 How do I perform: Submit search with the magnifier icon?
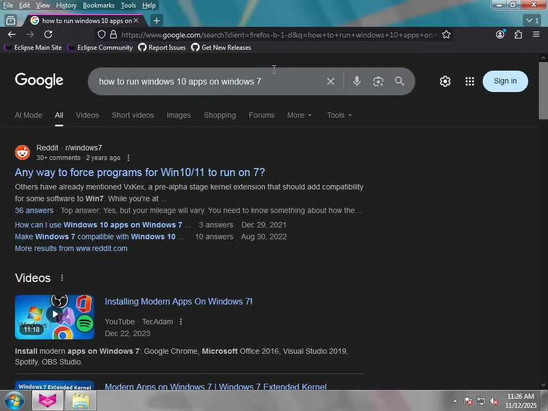pos(399,81)
